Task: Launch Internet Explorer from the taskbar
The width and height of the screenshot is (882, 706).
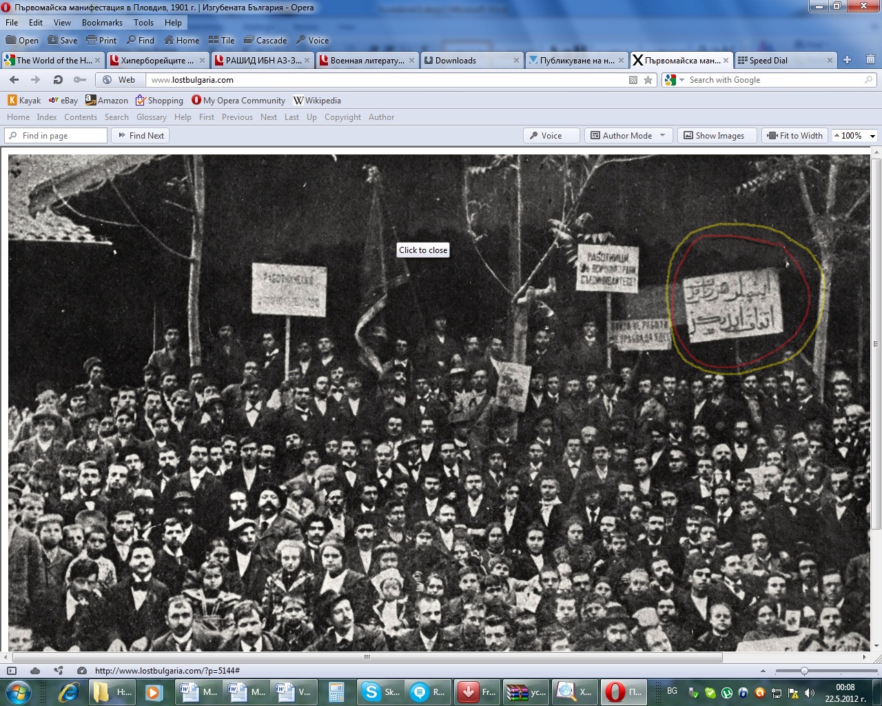Action: 69,692
